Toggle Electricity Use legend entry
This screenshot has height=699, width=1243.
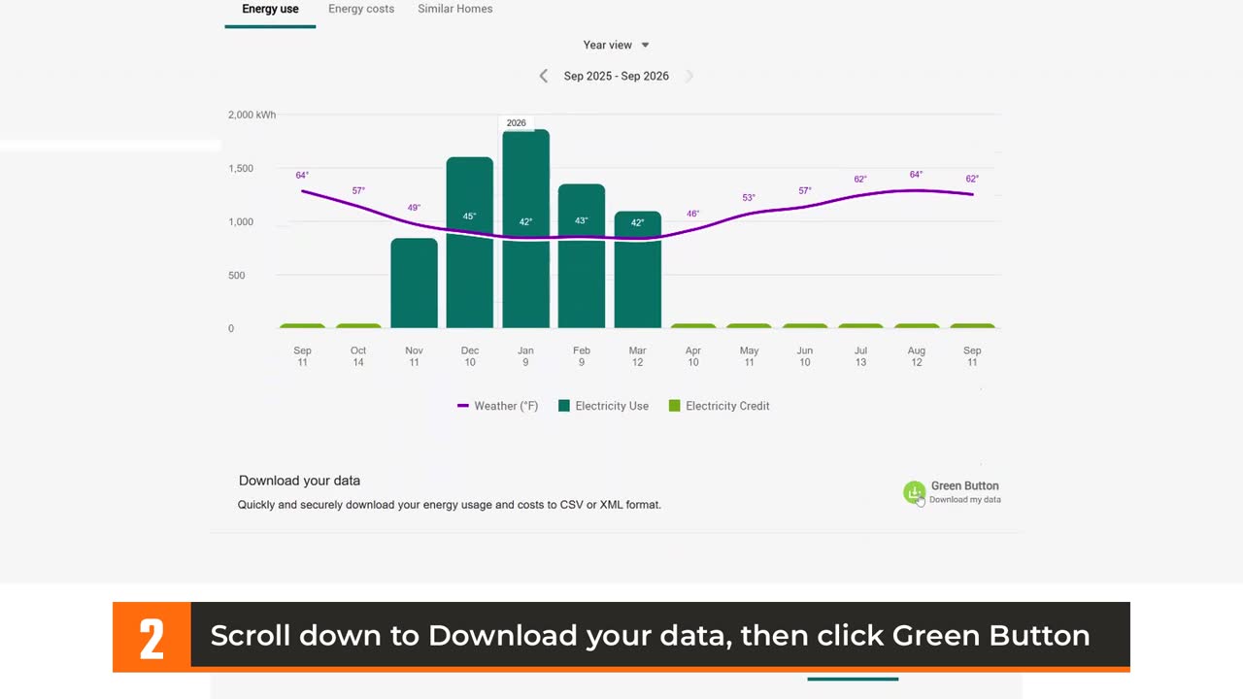tap(603, 406)
